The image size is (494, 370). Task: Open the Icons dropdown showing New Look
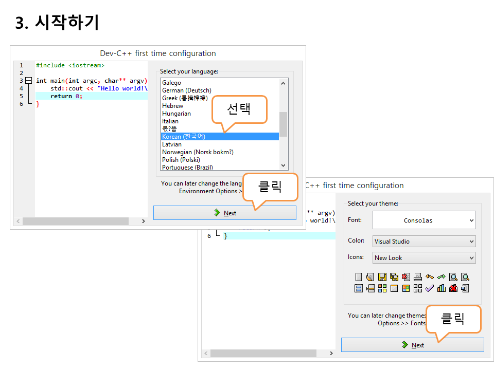click(424, 257)
